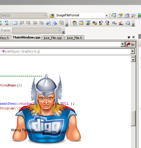Open the Toolbox hammer-and-wrench icon
The width and height of the screenshot is (141, 148).
pyautogui.click(x=134, y=15)
